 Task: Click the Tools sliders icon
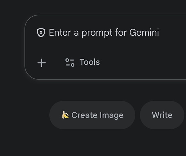[70, 63]
